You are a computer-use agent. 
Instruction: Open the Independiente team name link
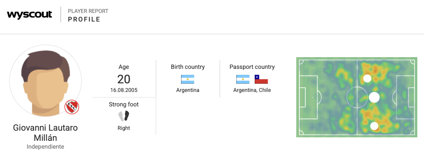click(45, 147)
